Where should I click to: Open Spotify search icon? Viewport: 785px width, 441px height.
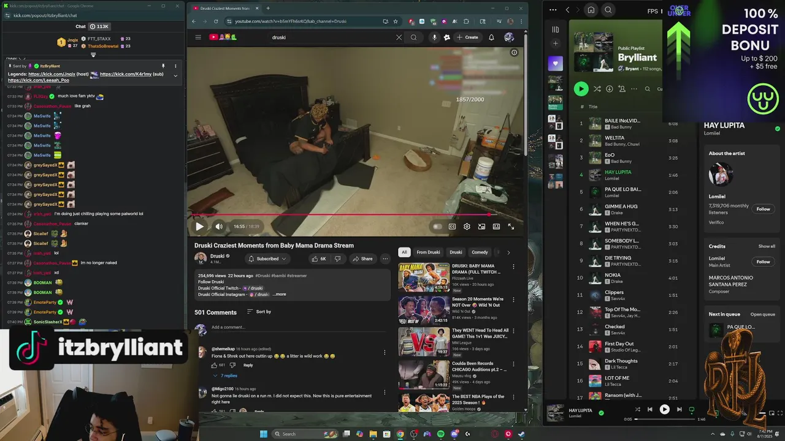(x=608, y=10)
